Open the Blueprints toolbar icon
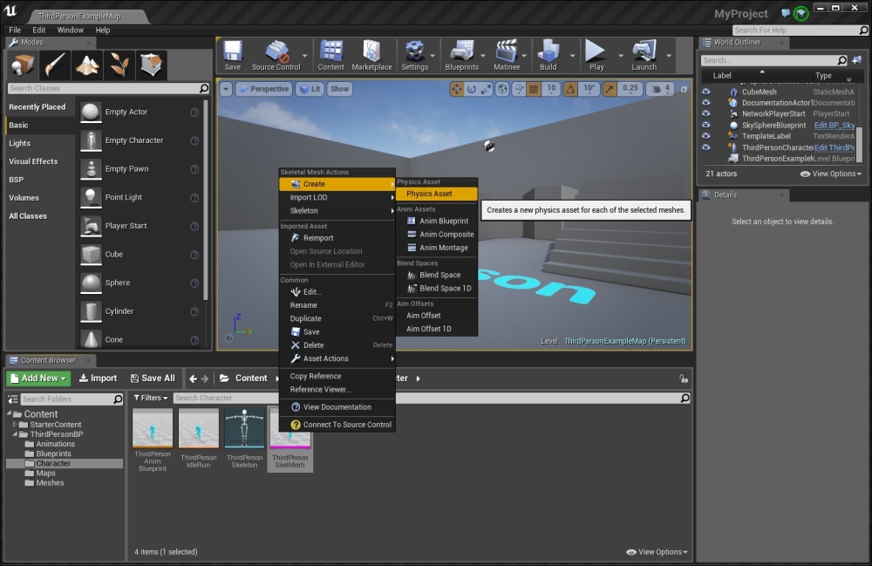 pyautogui.click(x=463, y=54)
